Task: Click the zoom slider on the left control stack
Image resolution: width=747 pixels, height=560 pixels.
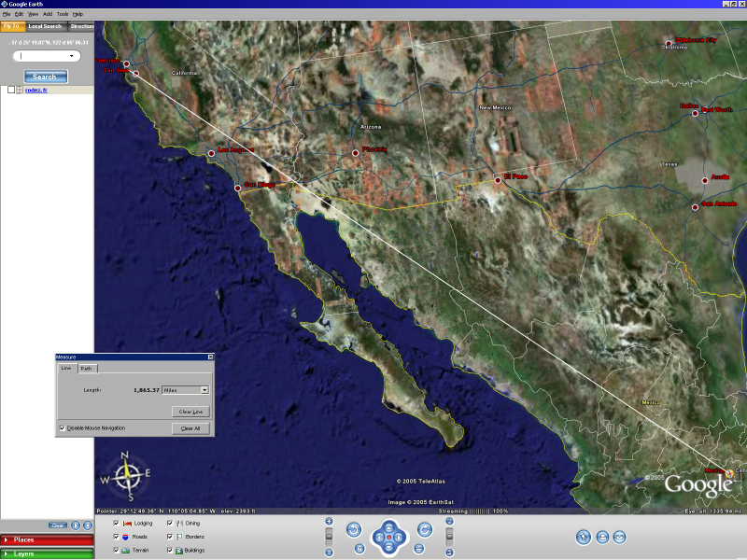Action: (x=329, y=537)
